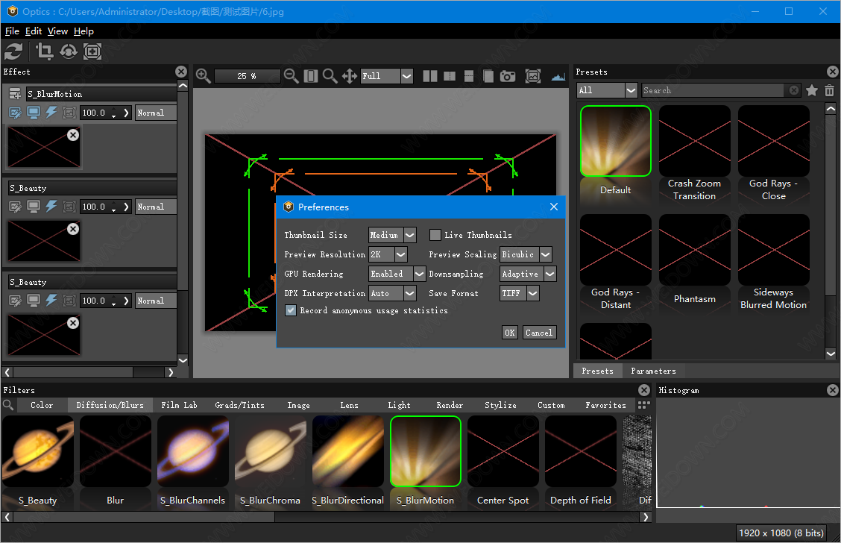
Task: Select the Crop tool in the main toolbar
Action: pos(44,51)
